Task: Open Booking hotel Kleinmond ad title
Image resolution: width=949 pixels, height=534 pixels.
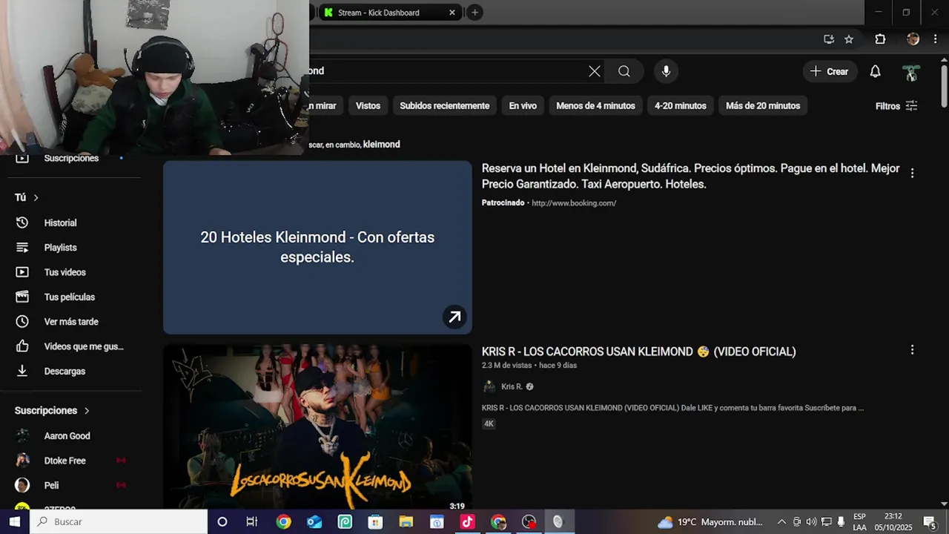Action: (x=691, y=176)
